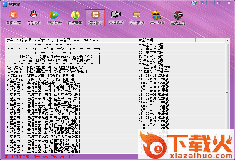Click the shirt-shaped skin changer icon
235x160 pixels.
[x=194, y=3]
